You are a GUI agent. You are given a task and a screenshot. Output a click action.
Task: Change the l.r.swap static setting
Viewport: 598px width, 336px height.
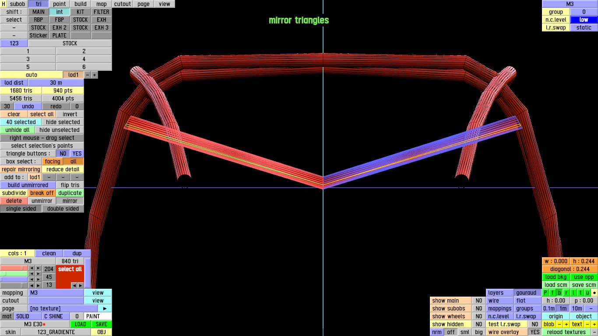point(584,28)
